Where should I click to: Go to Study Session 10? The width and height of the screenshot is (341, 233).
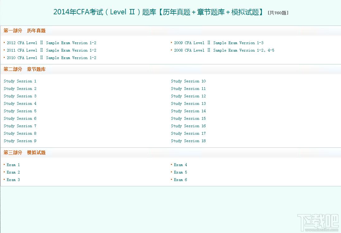(x=188, y=81)
